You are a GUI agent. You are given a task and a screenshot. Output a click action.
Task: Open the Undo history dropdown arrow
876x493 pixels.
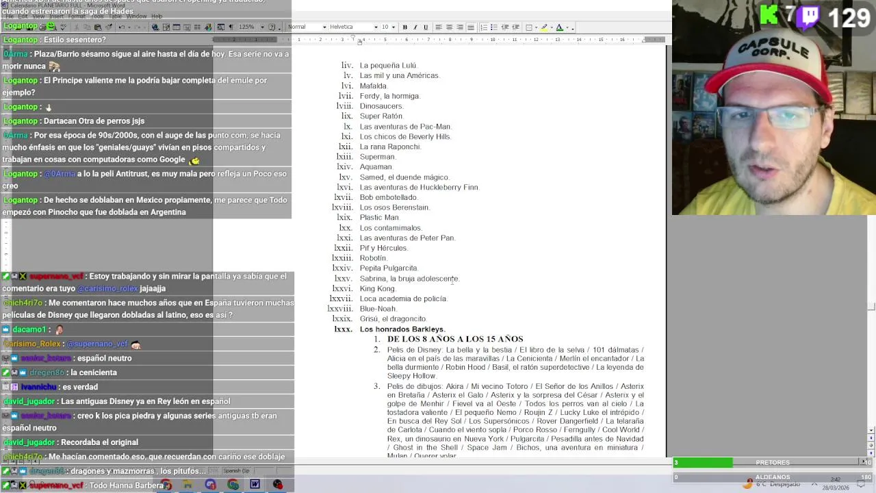point(129,27)
